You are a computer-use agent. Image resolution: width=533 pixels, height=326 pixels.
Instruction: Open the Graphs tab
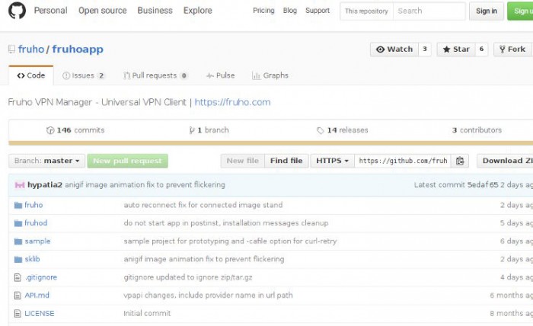pyautogui.click(x=270, y=75)
